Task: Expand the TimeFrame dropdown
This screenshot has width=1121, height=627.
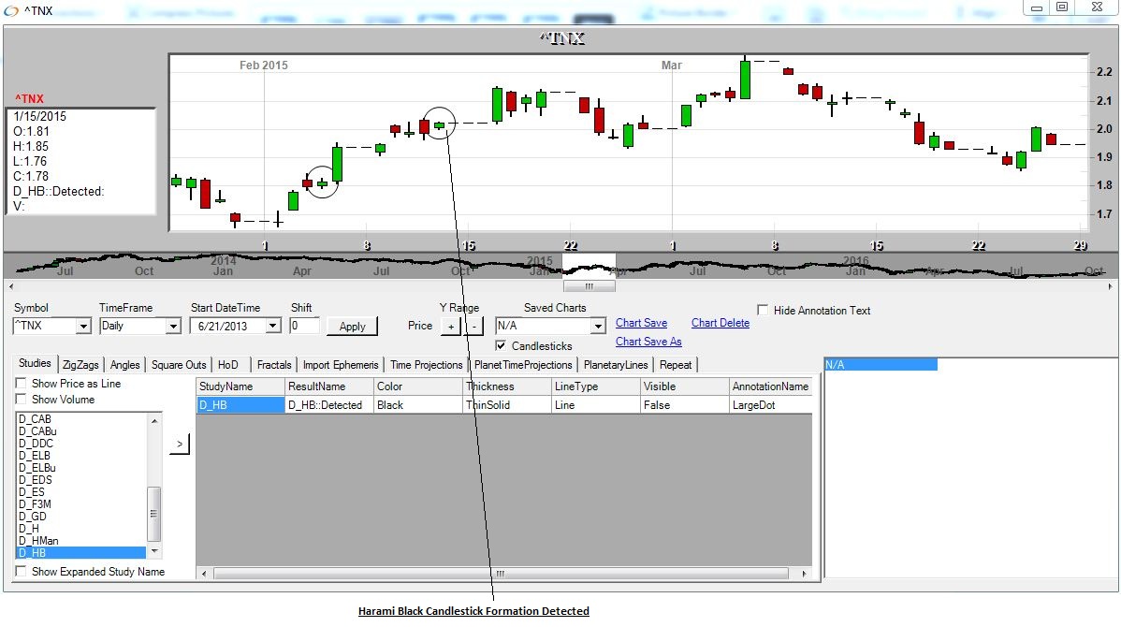Action: (172, 327)
